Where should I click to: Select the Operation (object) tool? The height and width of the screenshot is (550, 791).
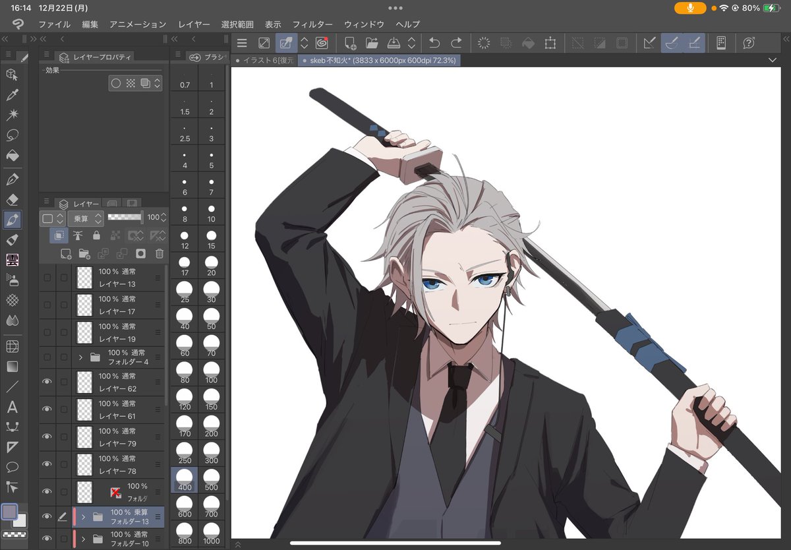[12, 74]
